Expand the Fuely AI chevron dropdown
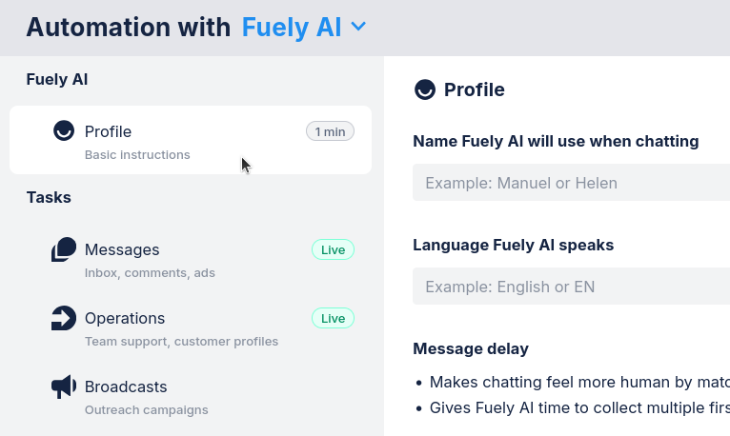730x436 pixels. tap(358, 27)
